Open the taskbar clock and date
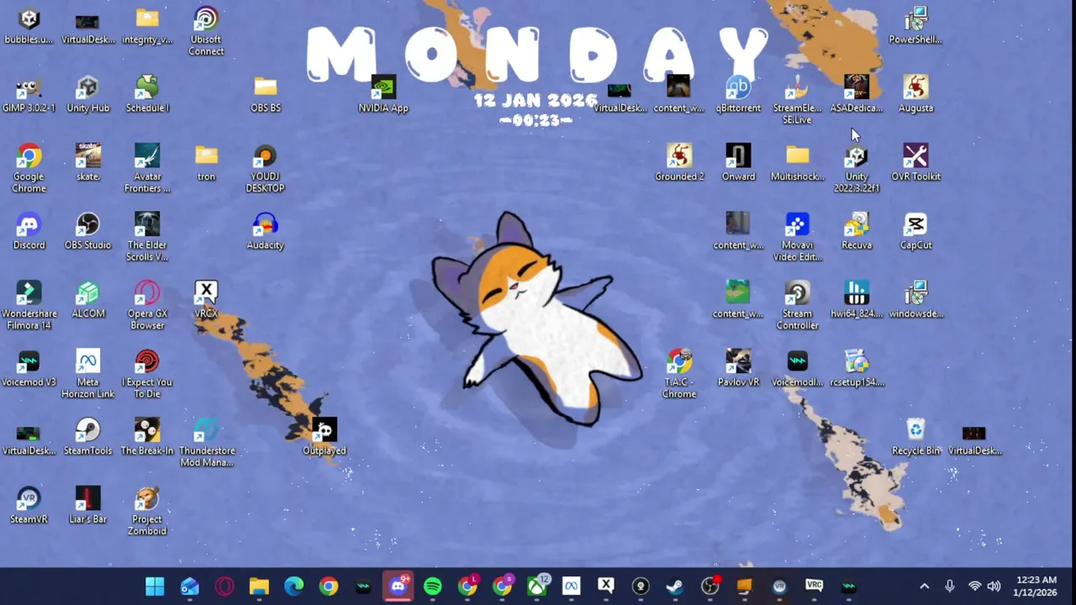1076x605 pixels. (1036, 587)
